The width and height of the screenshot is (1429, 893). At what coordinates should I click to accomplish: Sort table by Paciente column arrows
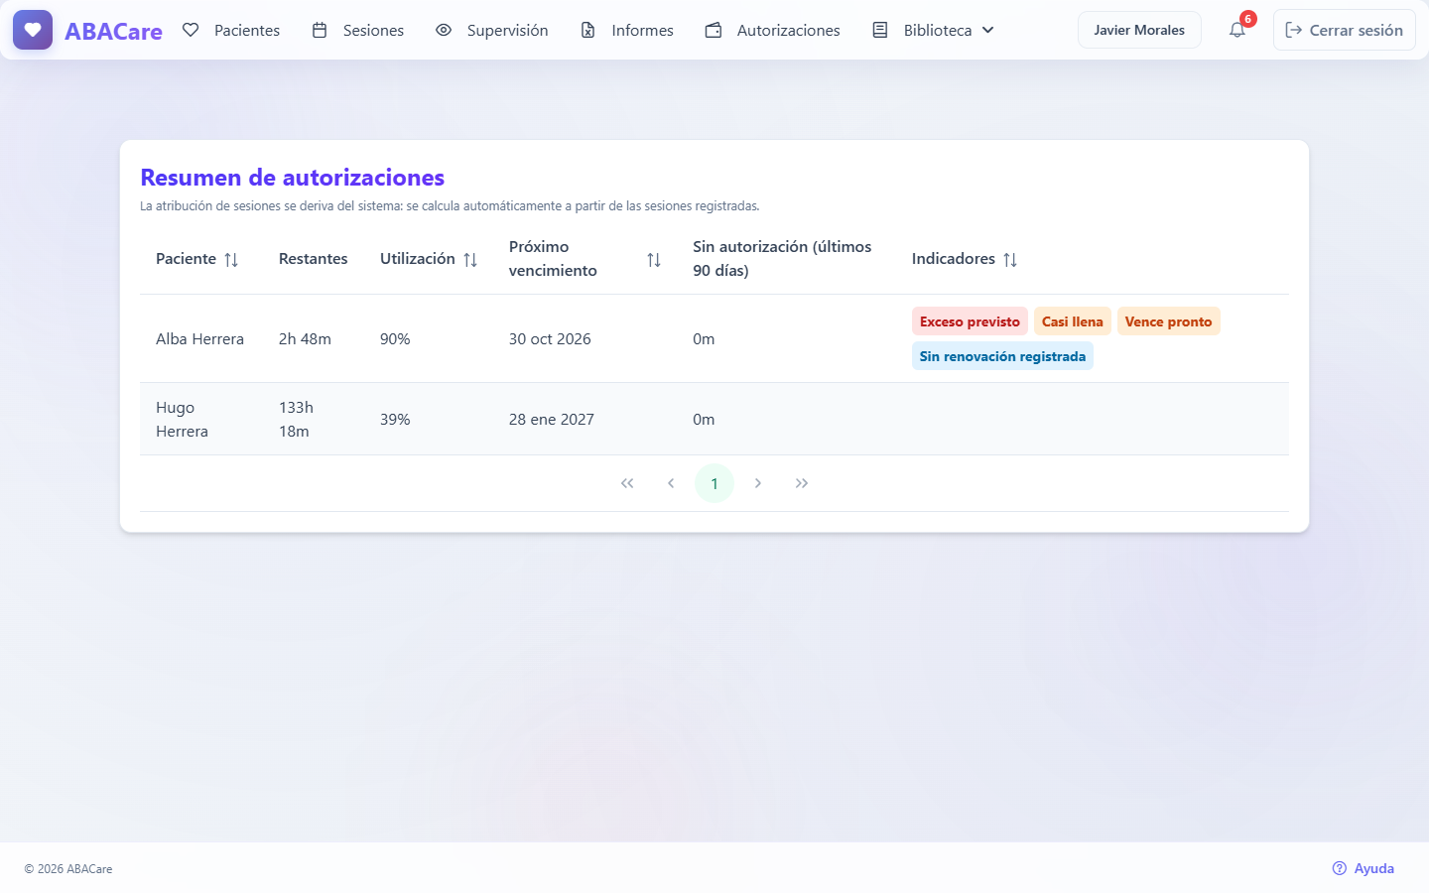coord(231,259)
